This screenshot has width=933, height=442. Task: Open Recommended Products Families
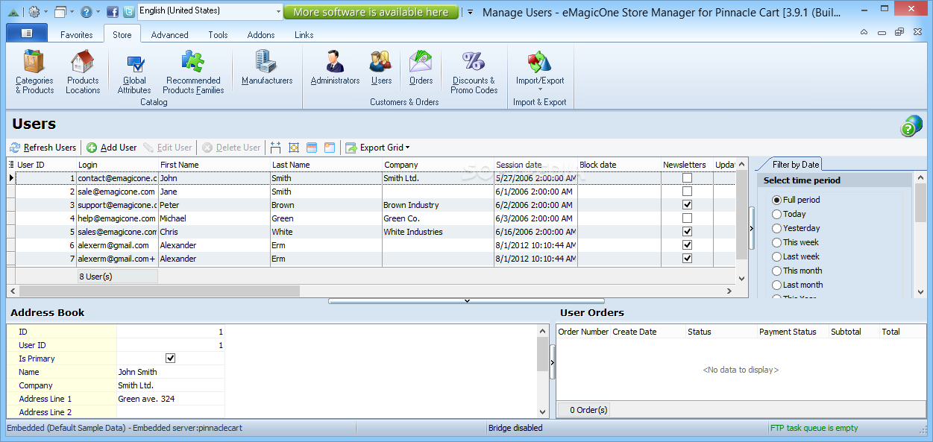(193, 72)
